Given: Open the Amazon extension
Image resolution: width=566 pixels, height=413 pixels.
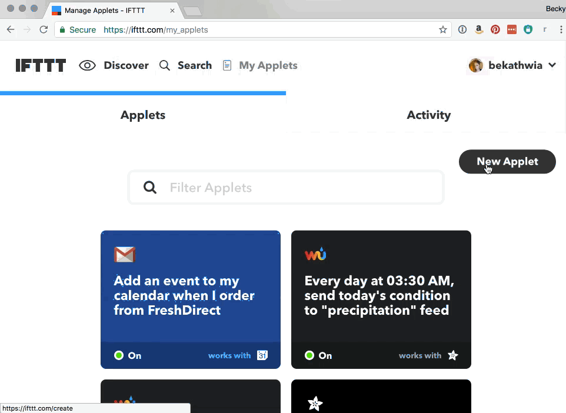Looking at the screenshot, I should pos(479,29).
